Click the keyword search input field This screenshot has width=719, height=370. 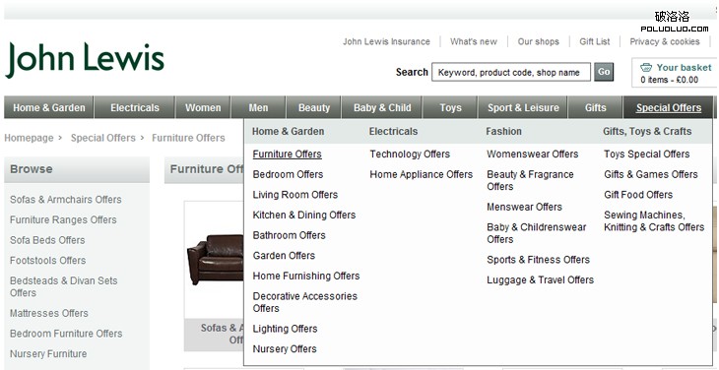(511, 73)
